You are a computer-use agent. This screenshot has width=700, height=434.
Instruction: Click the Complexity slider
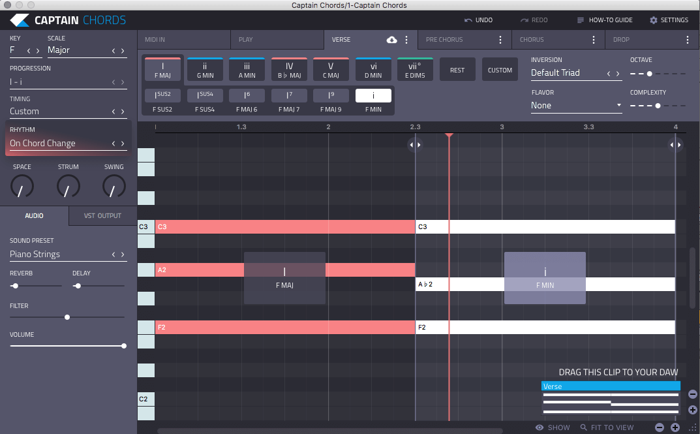pyautogui.click(x=658, y=106)
